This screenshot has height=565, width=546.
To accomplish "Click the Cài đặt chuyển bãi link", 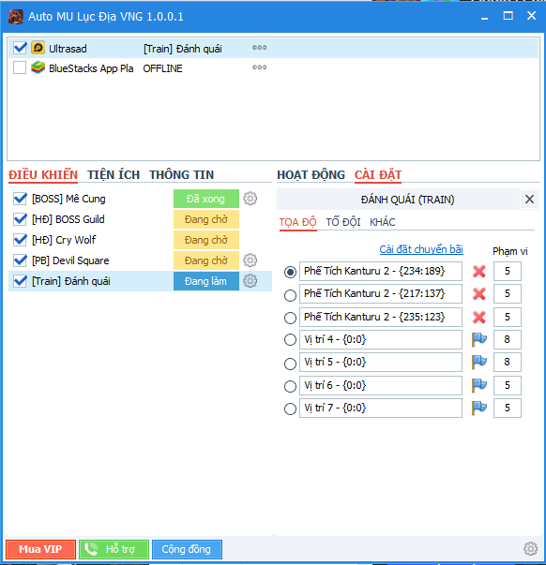I will click(421, 249).
